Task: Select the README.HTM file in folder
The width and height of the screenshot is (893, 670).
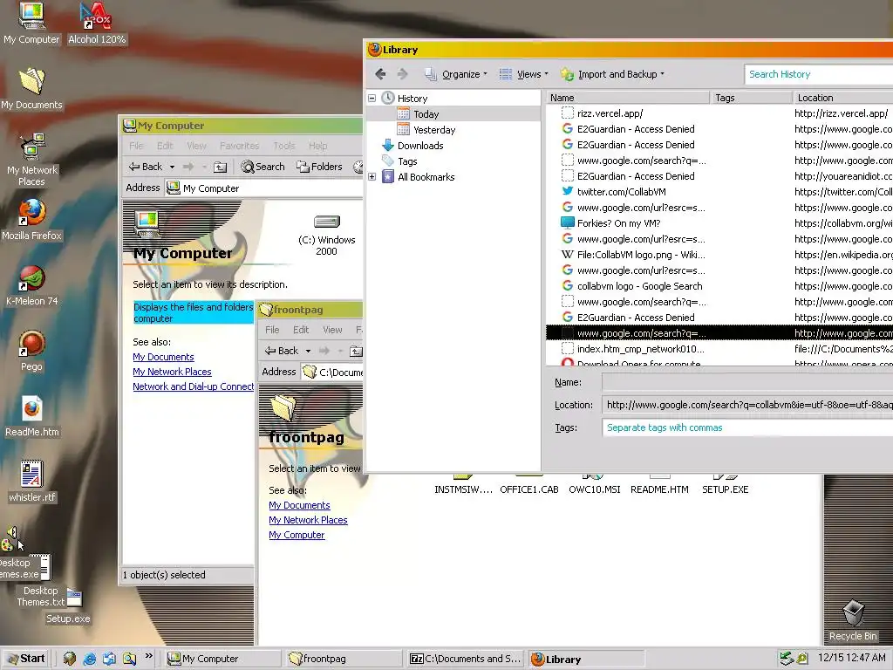Action: pos(659,485)
